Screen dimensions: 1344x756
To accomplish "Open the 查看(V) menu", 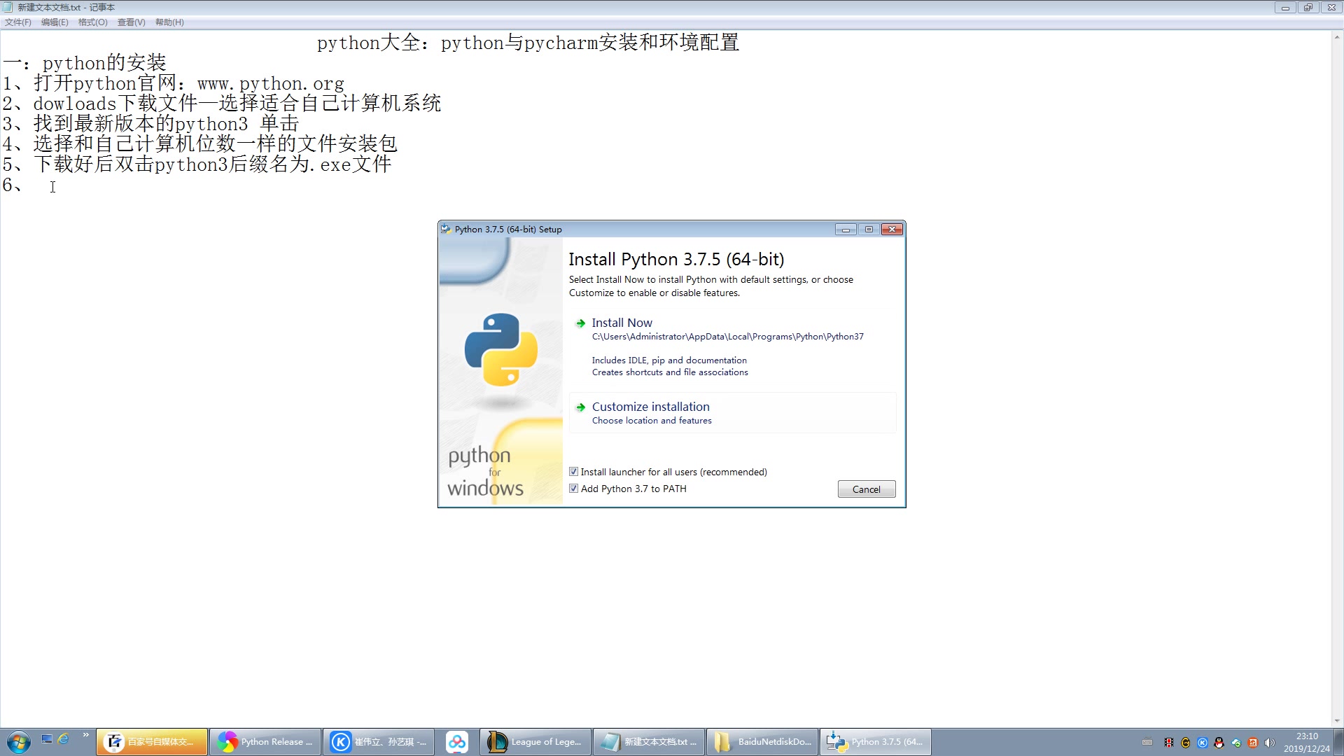I will (131, 22).
